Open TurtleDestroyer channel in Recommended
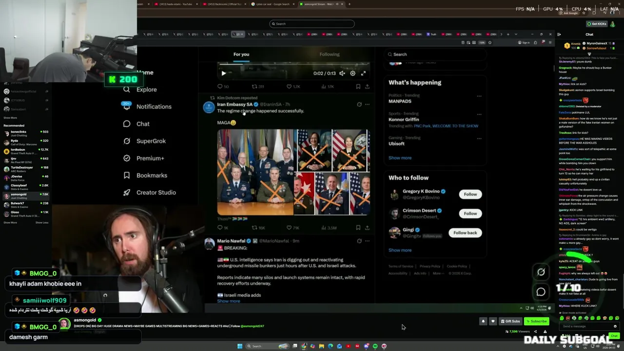Image resolution: width=624 pixels, height=351 pixels. [26, 169]
